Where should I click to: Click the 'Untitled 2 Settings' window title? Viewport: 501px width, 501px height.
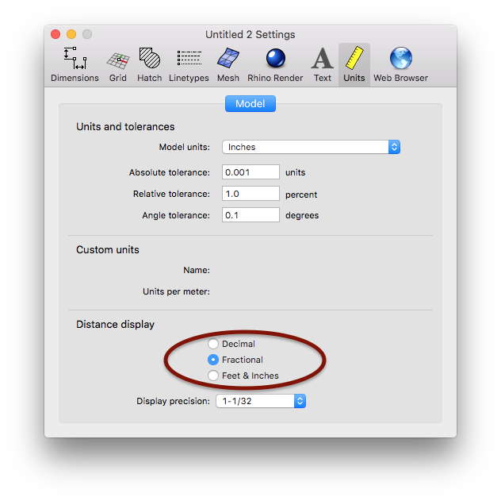click(250, 35)
